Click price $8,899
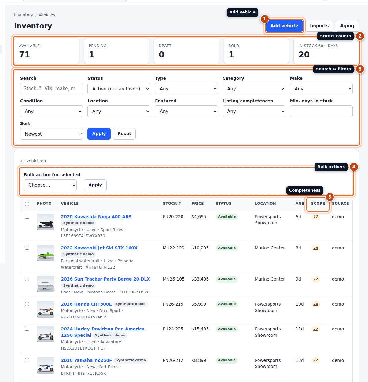The image size is (368, 382). 199,360
